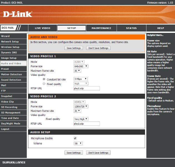Click Logout in the sidebar

(x=13, y=129)
